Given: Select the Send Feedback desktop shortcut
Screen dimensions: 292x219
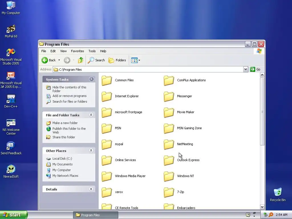Looking at the screenshot, I should click(x=11, y=148).
